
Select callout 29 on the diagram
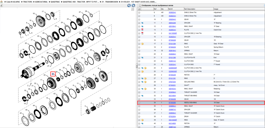point(36,62)
